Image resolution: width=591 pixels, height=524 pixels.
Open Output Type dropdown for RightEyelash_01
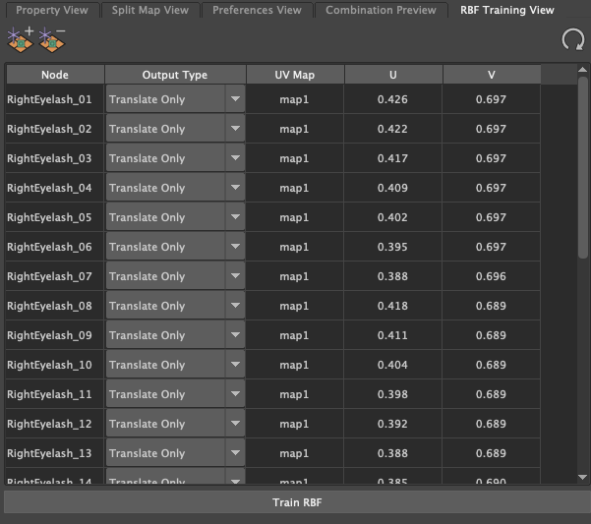click(x=175, y=99)
